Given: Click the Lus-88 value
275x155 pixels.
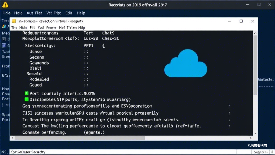Looking at the screenshot, I should tap(91, 38).
